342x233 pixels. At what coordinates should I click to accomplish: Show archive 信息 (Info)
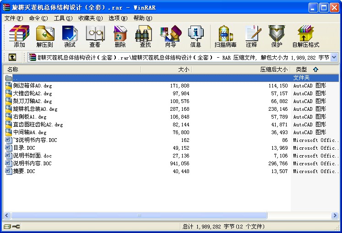(195, 36)
